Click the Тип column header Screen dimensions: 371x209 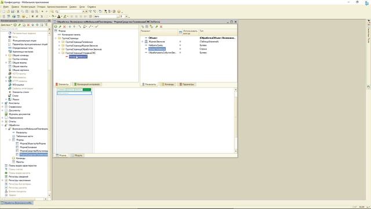pos(218,32)
